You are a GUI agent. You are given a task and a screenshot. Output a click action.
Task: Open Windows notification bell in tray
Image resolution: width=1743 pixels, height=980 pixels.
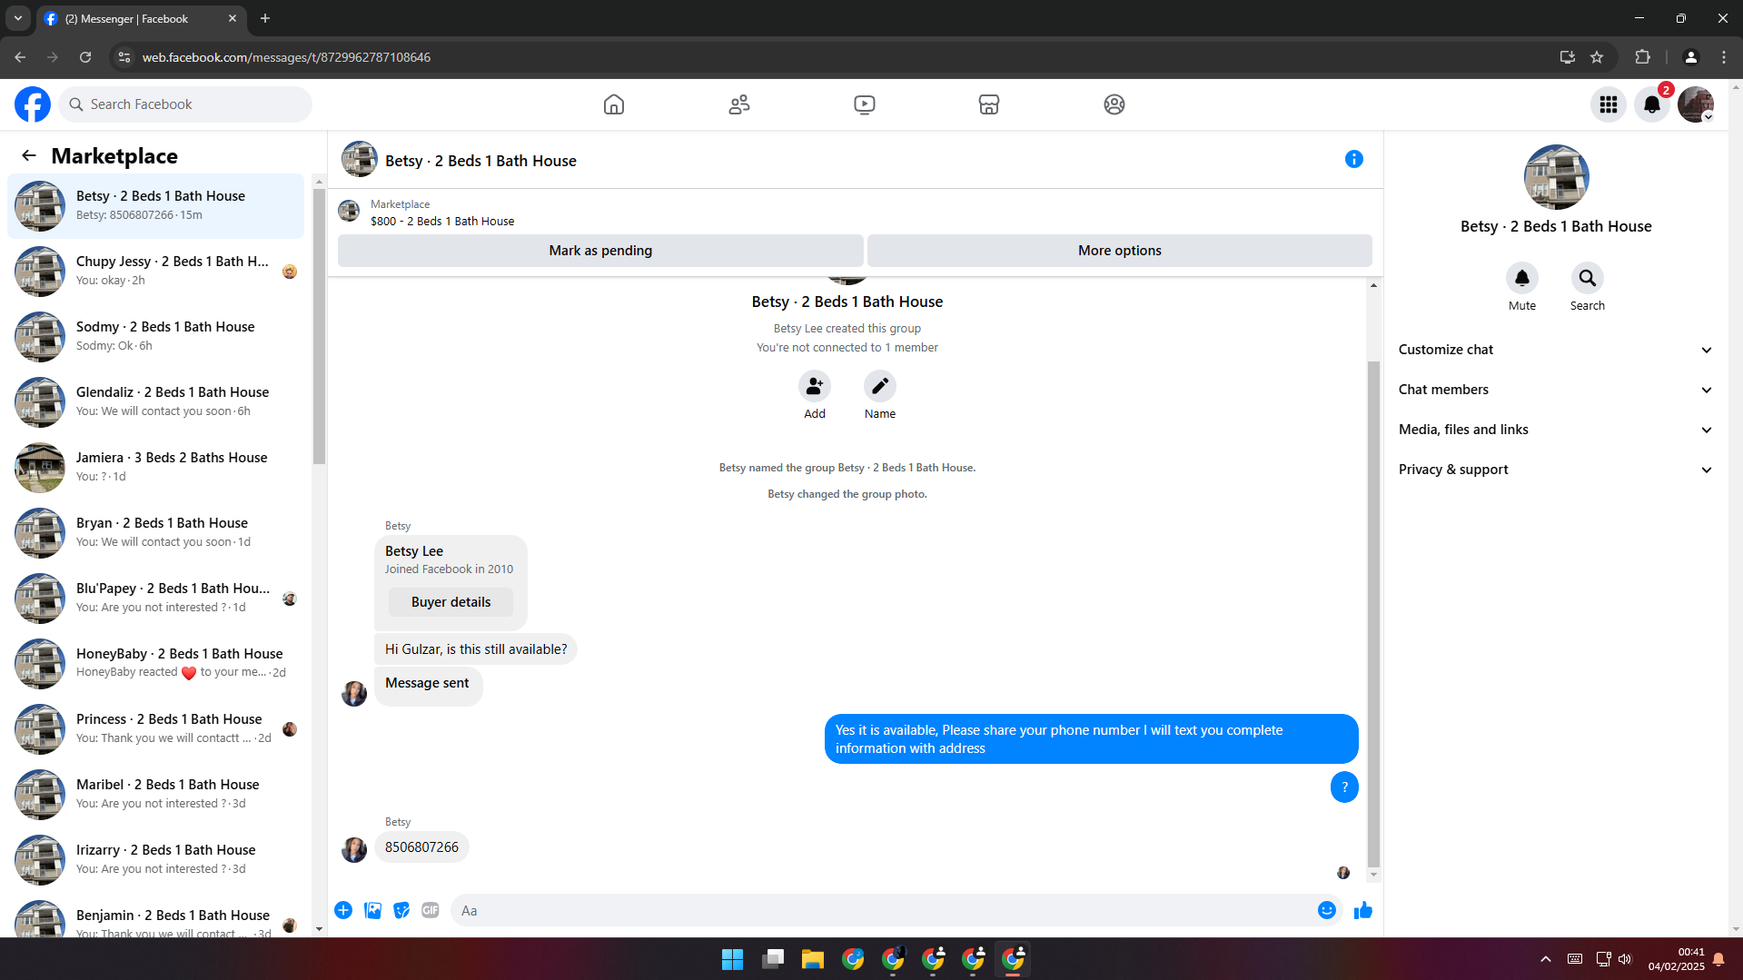pos(1718,959)
